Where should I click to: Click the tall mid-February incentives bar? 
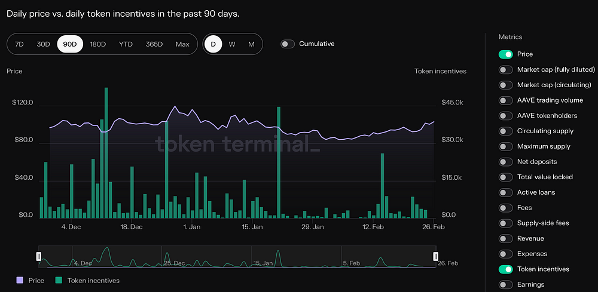tap(382, 186)
